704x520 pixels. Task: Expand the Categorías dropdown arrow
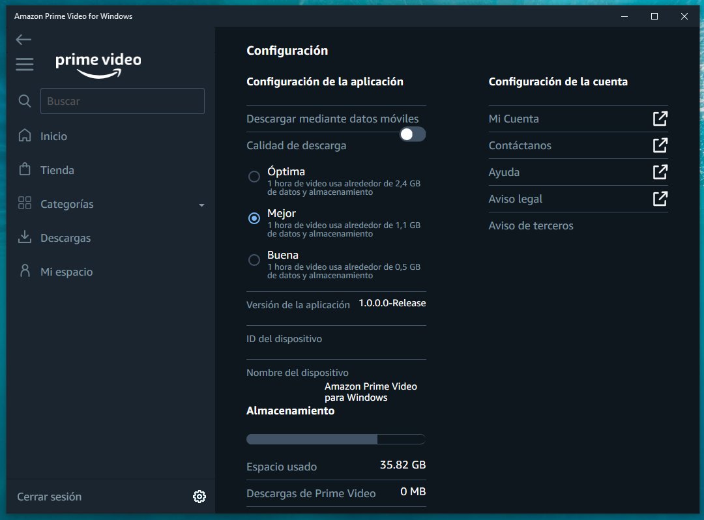click(201, 205)
